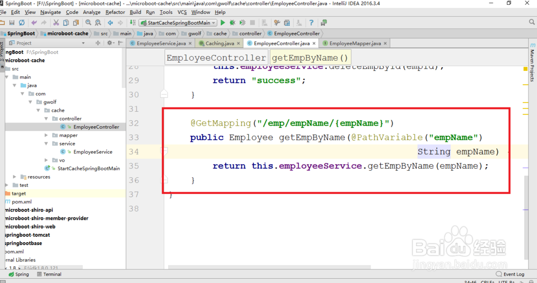Switch to Caching.java editor tab
Screen dimensions: 537x283
pyautogui.click(x=220, y=43)
